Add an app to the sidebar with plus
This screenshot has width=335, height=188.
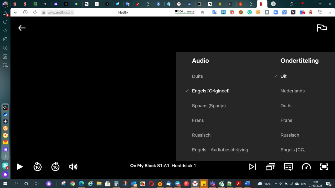5,156
